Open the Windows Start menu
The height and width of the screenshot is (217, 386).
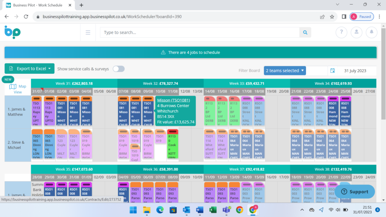(x=133, y=210)
